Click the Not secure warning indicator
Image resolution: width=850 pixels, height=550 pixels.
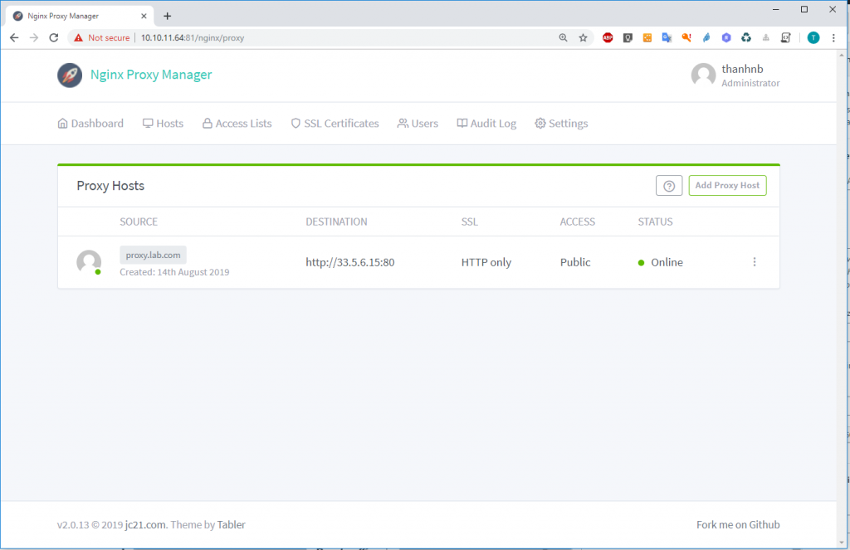(102, 37)
